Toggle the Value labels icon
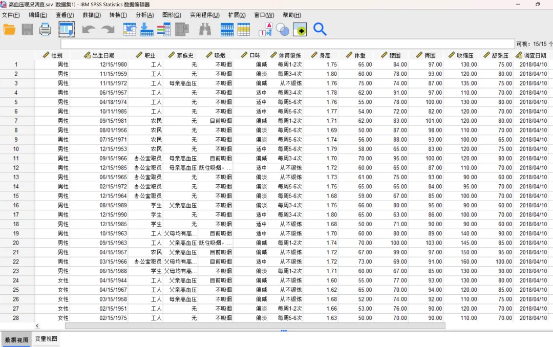This screenshot has width=553, height=347. (x=266, y=30)
